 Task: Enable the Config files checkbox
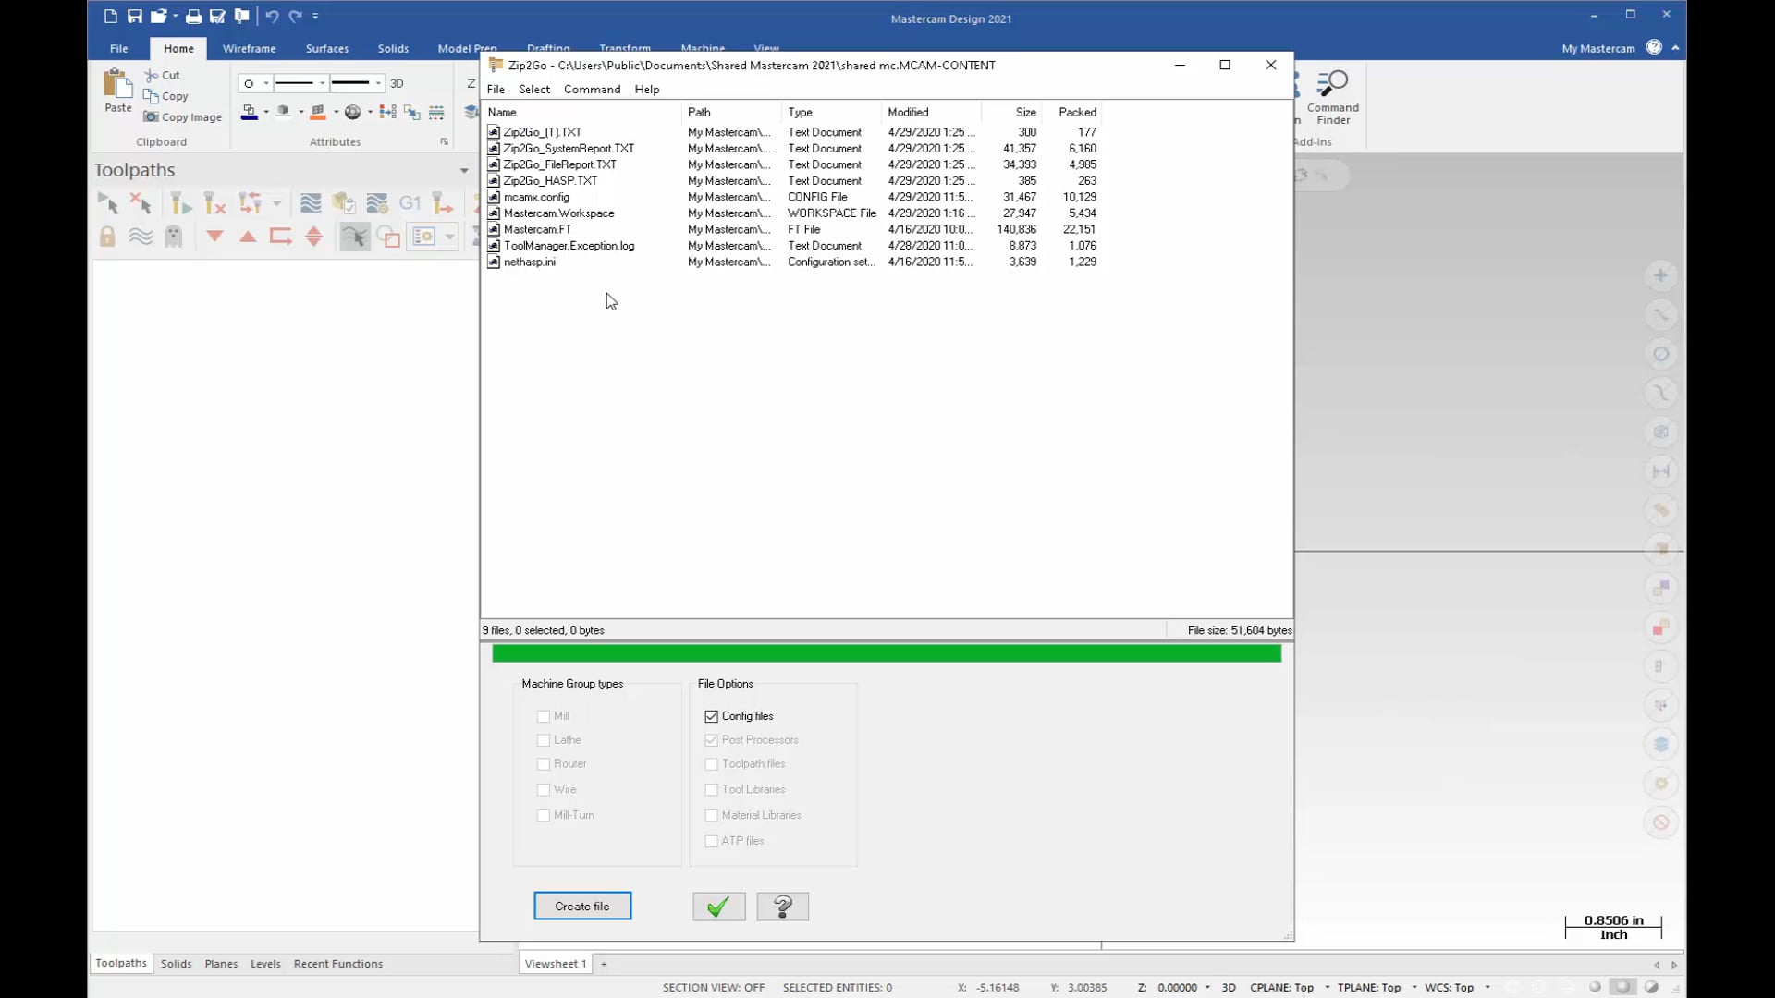(711, 715)
